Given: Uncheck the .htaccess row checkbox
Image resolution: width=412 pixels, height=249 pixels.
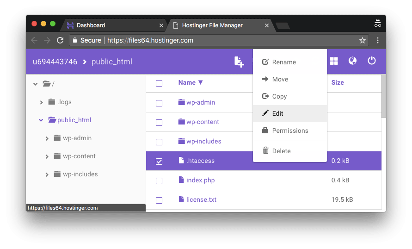Looking at the screenshot, I should coord(159,162).
